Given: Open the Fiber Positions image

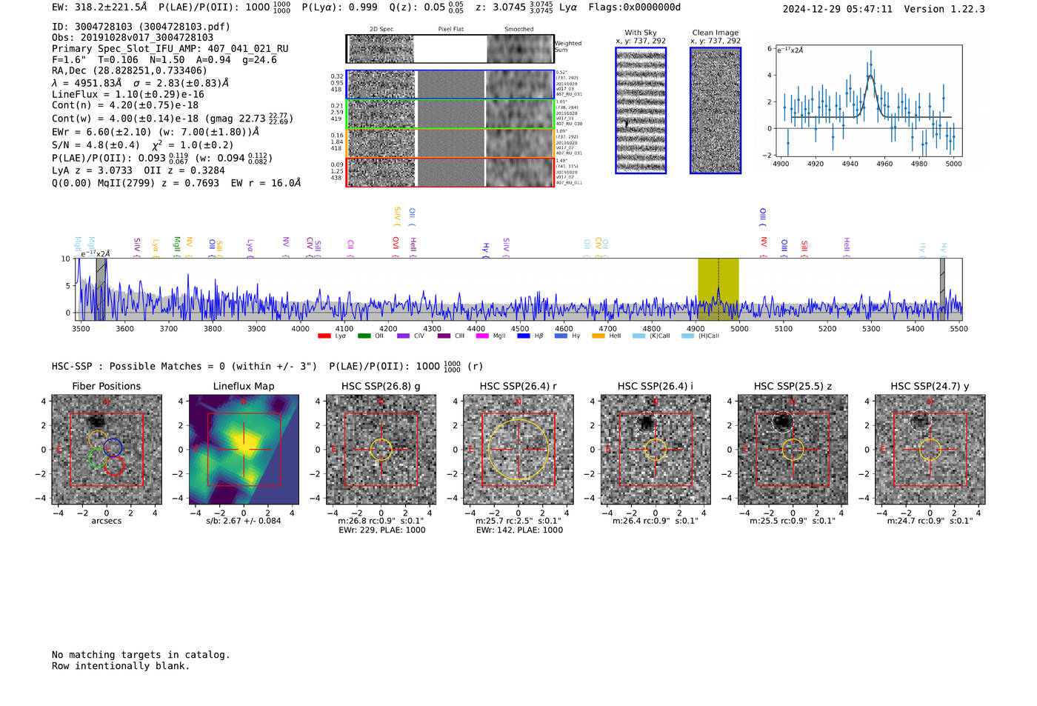Looking at the screenshot, I should [x=107, y=450].
